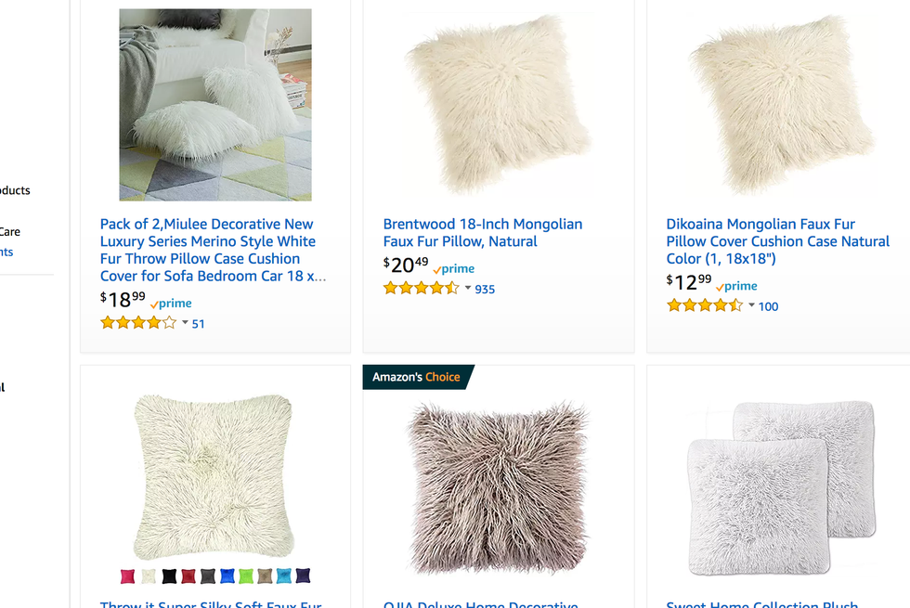
Task: Expand rating dropdown arrow beside 100 reviews
Action: coord(751,305)
